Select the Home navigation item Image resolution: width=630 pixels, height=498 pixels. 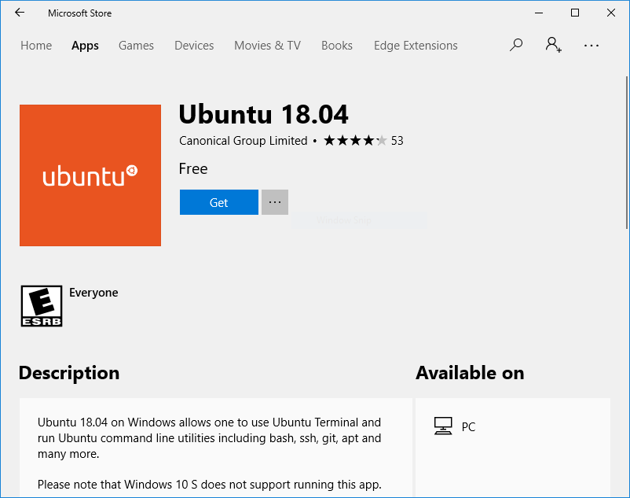coord(36,45)
